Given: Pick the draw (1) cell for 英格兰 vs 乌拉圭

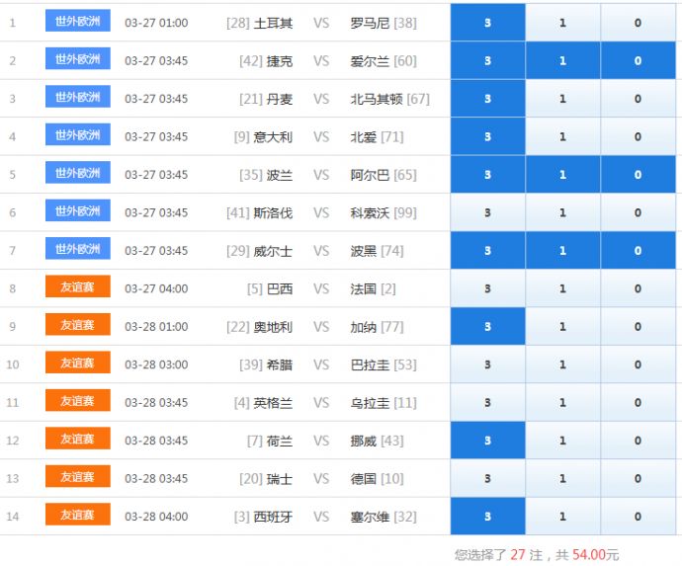Looking at the screenshot, I should tap(562, 403).
